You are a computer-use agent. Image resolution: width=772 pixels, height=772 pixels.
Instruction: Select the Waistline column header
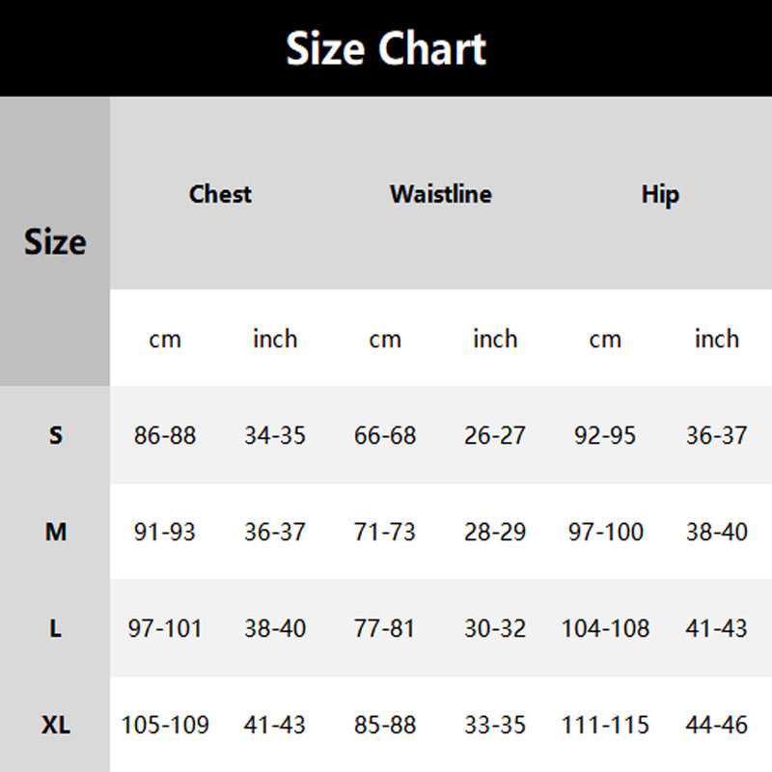click(440, 194)
